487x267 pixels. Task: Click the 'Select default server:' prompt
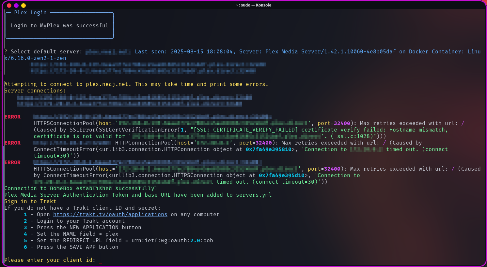43,51
